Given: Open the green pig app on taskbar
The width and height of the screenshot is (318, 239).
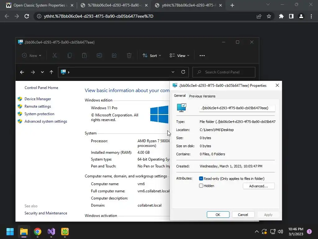Looking at the screenshot, I should 65,232.
